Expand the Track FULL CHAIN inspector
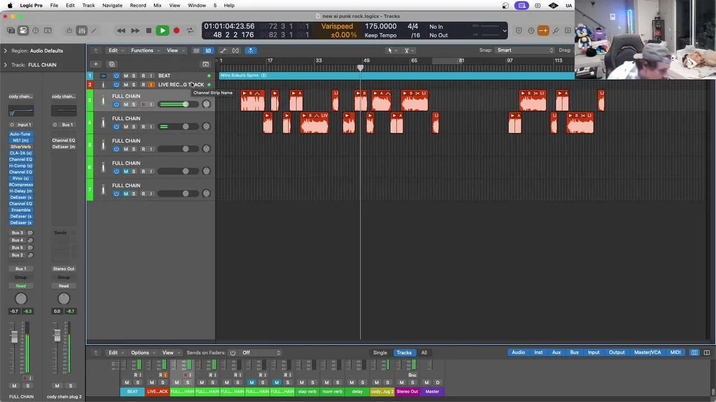This screenshot has width=716, height=402. pos(6,65)
